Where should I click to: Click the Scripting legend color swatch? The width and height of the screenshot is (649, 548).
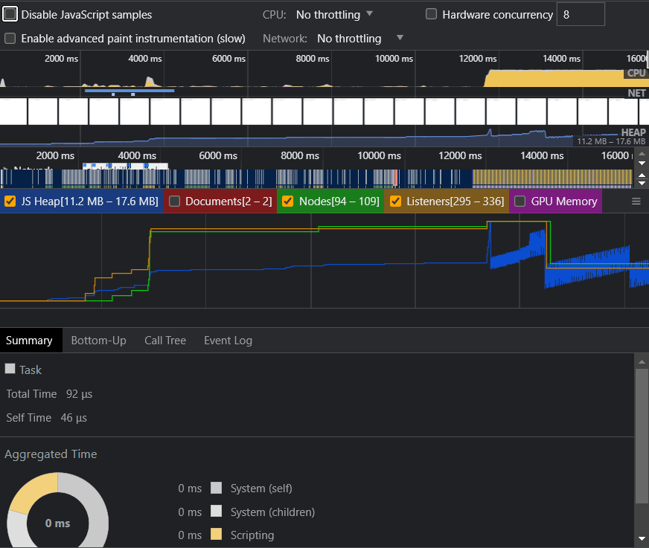[x=216, y=535]
